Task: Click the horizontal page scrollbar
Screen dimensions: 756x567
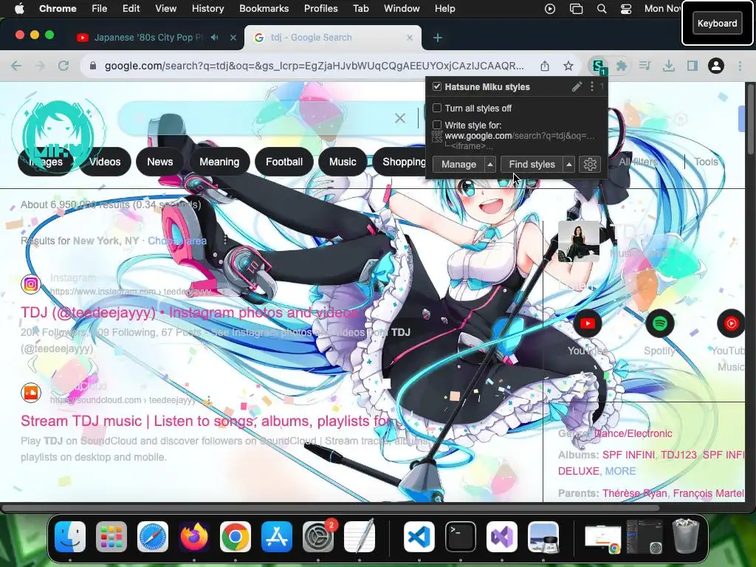Action: coord(330,508)
